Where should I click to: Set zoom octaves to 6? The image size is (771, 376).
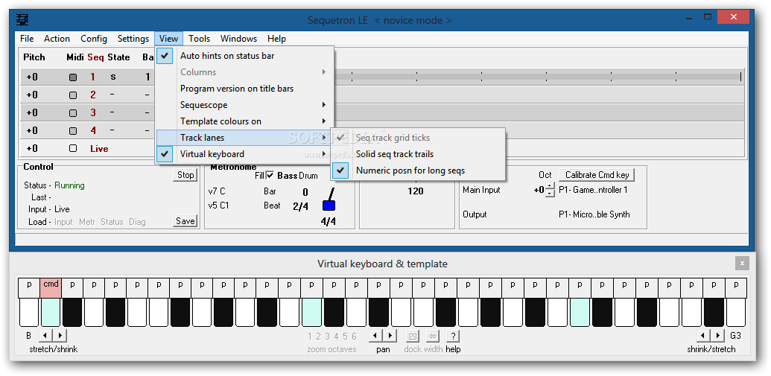tap(354, 337)
